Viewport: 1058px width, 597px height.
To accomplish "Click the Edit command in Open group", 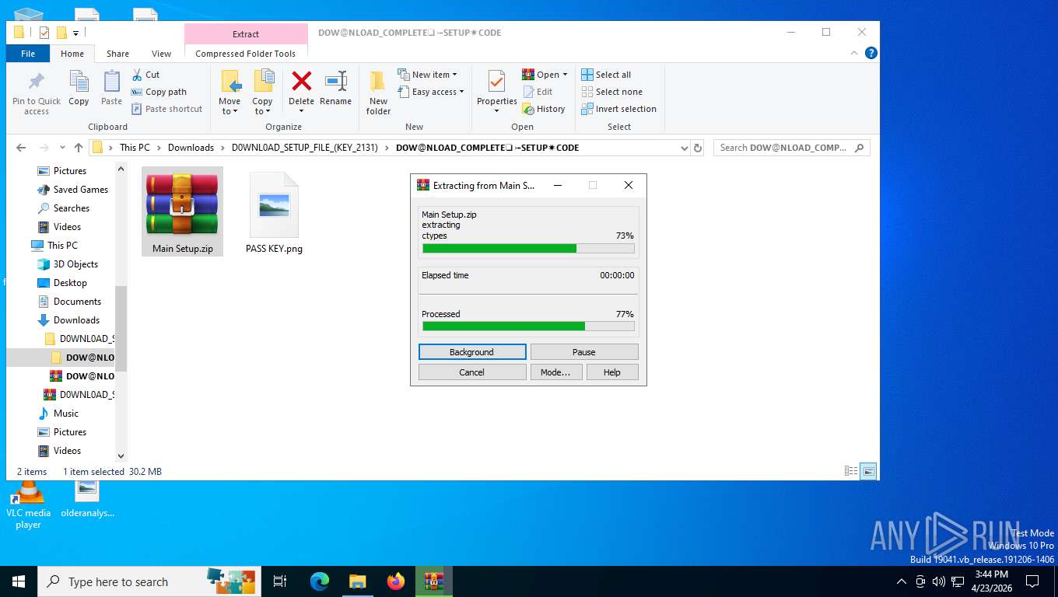I will click(538, 92).
